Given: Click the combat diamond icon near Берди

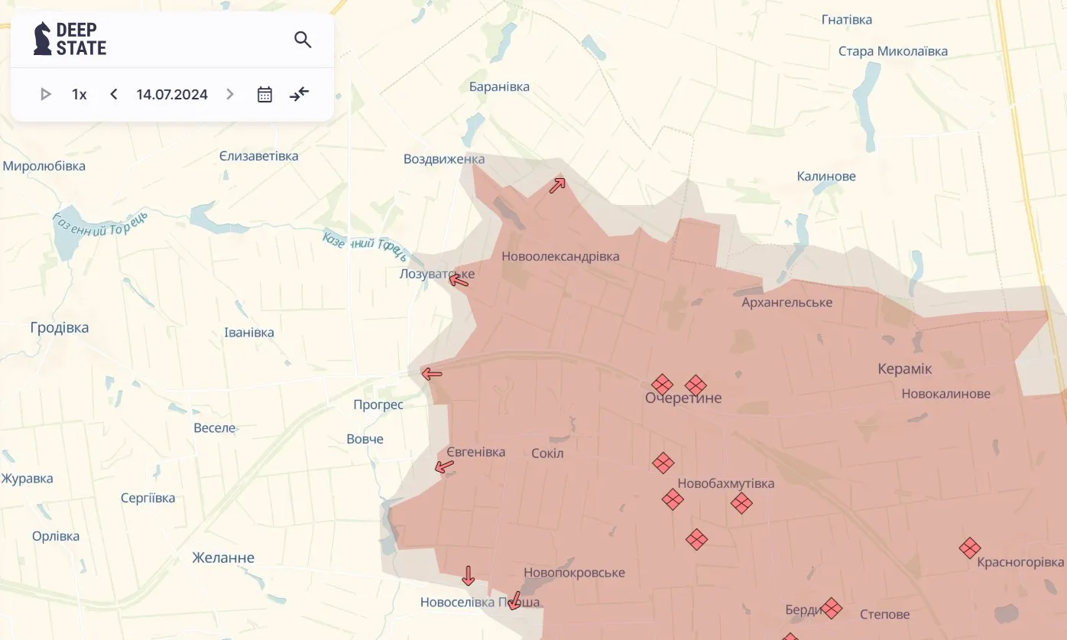Looking at the screenshot, I should (x=832, y=609).
